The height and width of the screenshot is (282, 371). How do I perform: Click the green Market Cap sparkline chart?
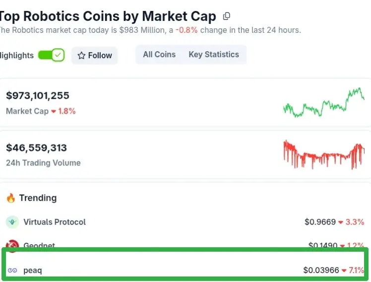click(323, 103)
